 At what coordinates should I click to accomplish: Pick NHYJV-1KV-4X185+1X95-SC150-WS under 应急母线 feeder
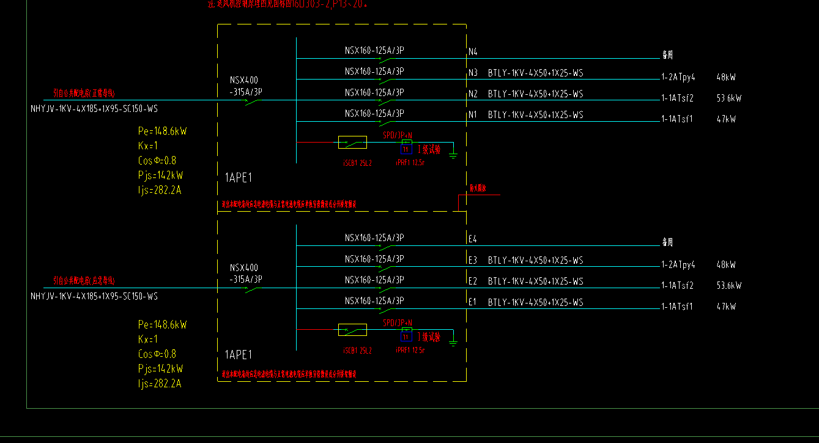(x=94, y=297)
